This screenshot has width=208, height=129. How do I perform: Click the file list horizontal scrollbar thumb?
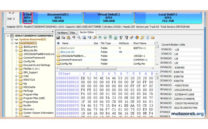88,68
